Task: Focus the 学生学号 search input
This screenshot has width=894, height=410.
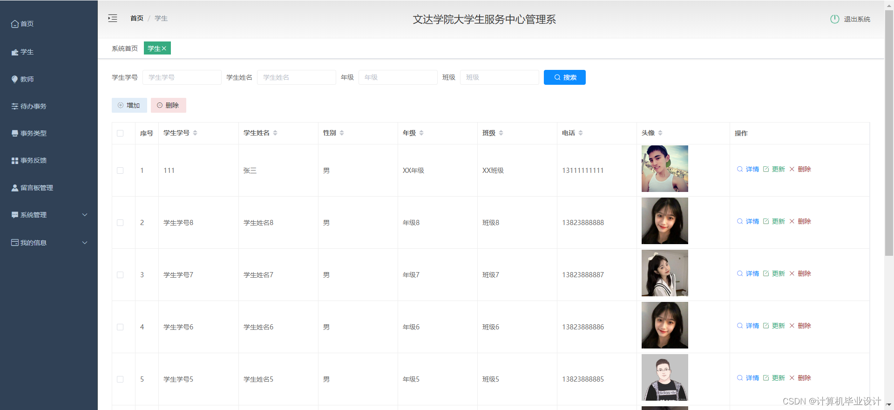Action: [182, 77]
